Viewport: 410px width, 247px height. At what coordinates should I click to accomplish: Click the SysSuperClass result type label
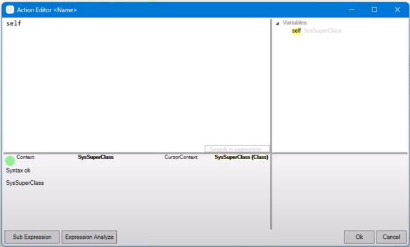tap(25, 183)
